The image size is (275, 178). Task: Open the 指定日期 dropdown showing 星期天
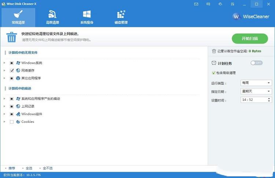click(x=256, y=91)
